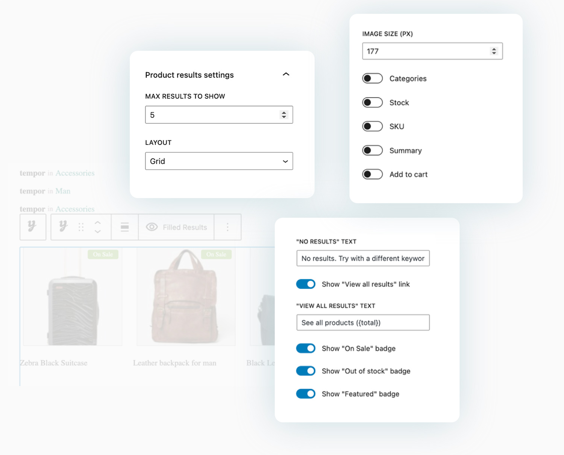564x455 pixels.
Task: Click the Max results to show stepper arrows
Action: [x=284, y=115]
